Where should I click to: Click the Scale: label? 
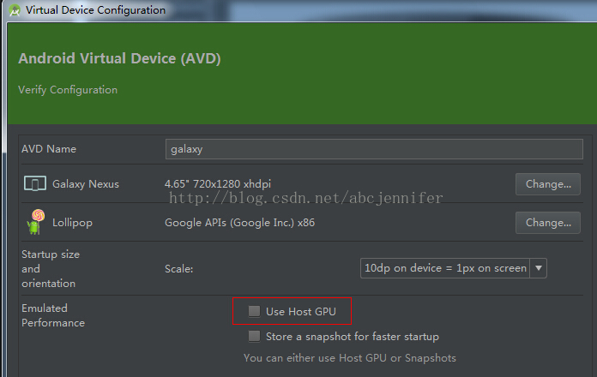coord(179,269)
